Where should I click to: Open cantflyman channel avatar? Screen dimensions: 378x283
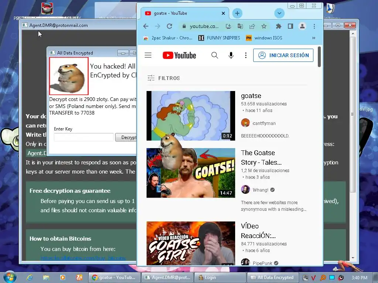point(245,123)
